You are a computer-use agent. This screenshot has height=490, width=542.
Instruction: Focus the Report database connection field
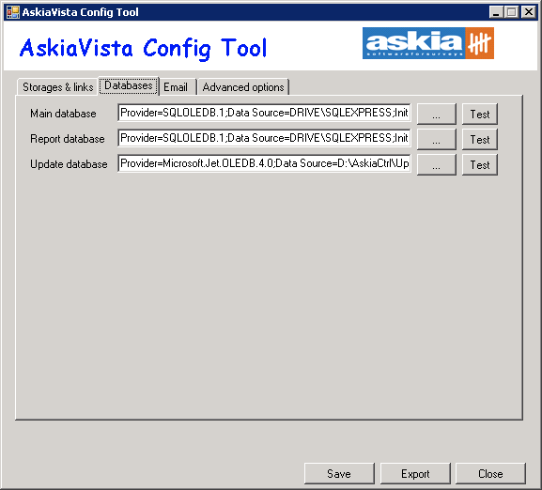coord(264,138)
